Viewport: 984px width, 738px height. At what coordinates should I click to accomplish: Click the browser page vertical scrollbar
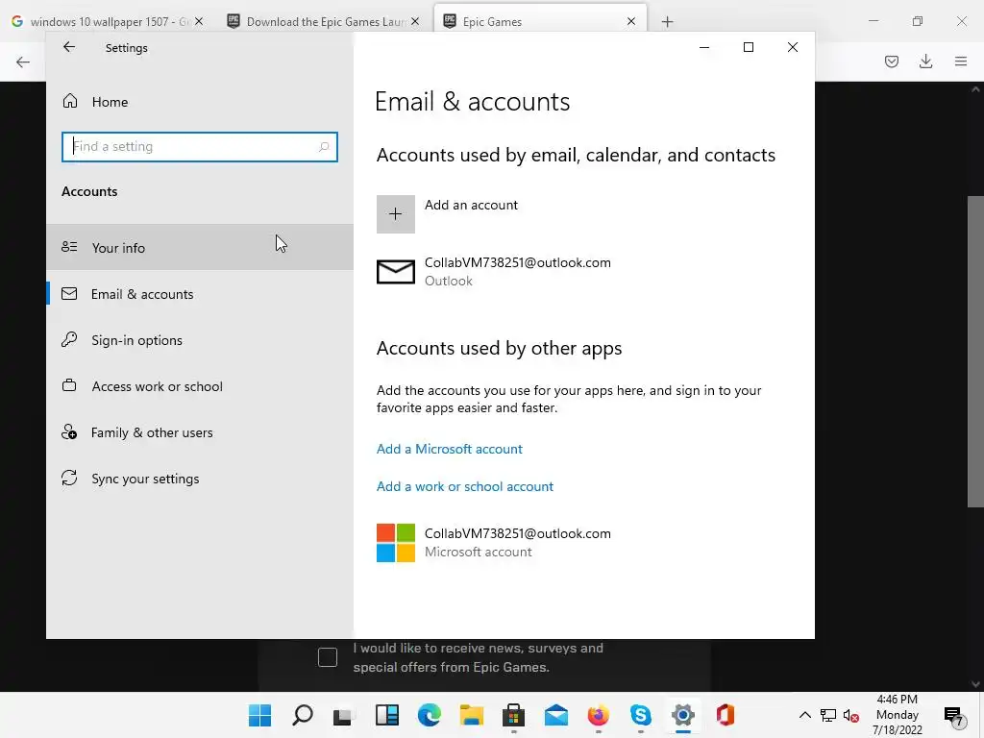[x=975, y=352]
